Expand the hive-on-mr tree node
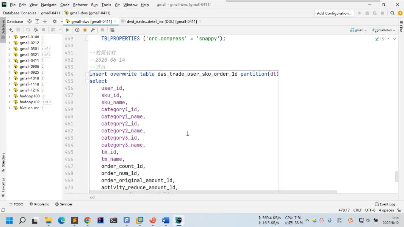Screen dimensions: 404x227 pyautogui.click(x=9, y=108)
